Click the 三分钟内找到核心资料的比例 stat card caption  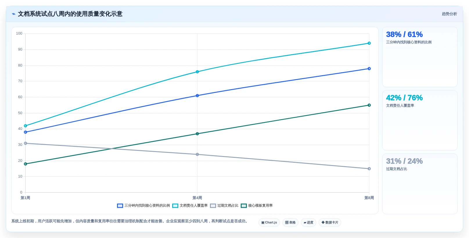(409, 42)
